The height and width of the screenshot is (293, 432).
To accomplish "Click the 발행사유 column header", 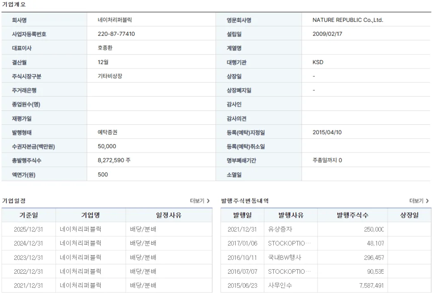I will point(291,215).
